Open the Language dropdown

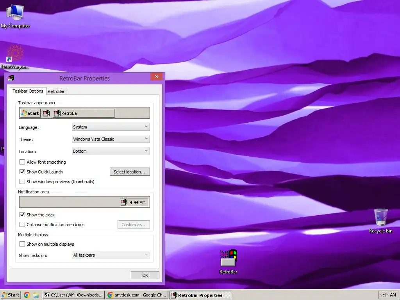click(x=111, y=127)
